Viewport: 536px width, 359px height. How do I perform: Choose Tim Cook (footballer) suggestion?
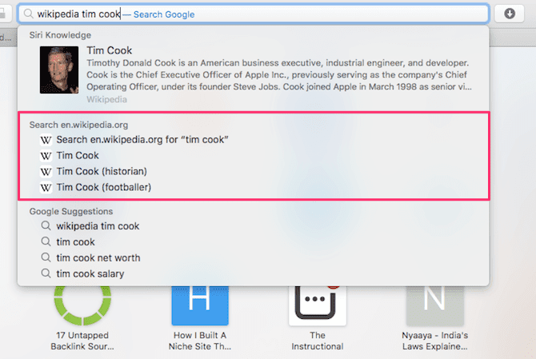pyautogui.click(x=254, y=188)
